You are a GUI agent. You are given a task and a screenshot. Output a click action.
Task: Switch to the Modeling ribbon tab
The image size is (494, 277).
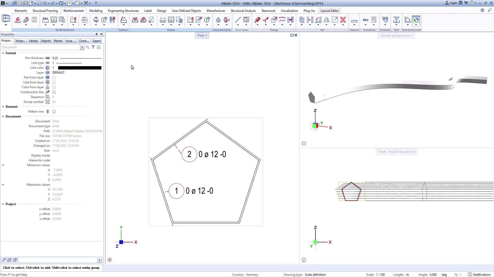[x=95, y=11]
